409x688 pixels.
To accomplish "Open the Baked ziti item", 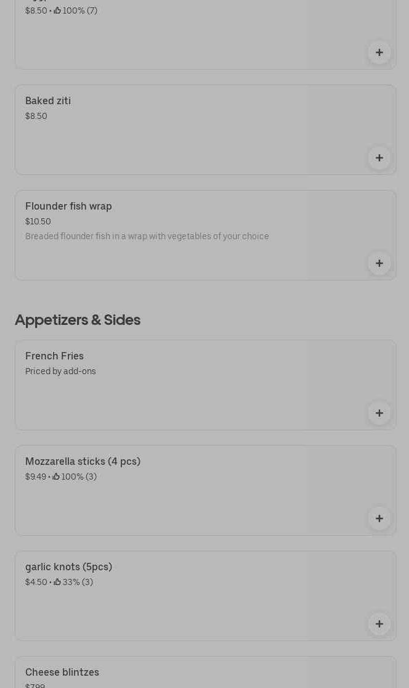I will (x=206, y=130).
